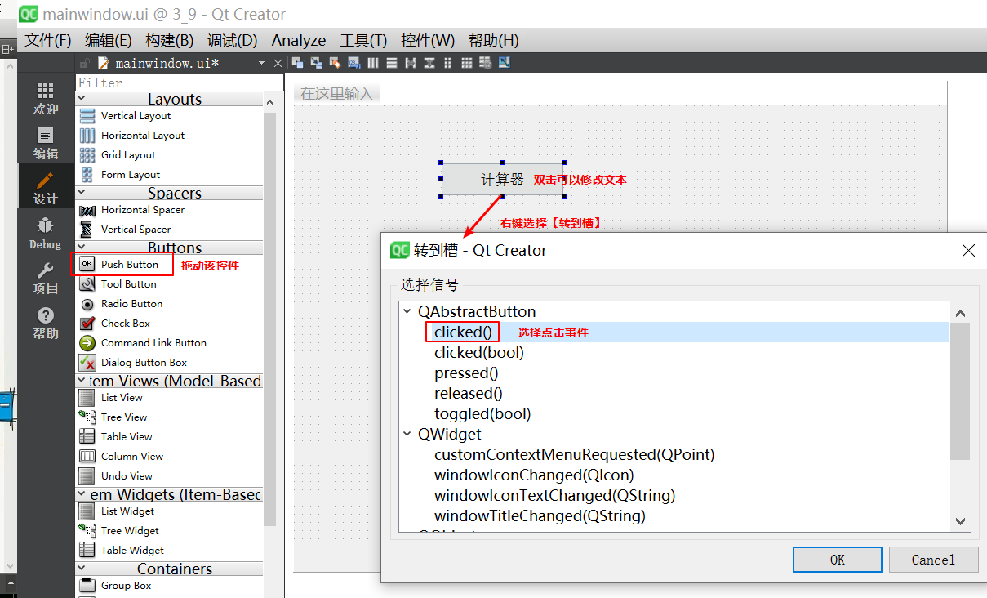
Task: Open the 工具(T) menu
Action: point(363,40)
